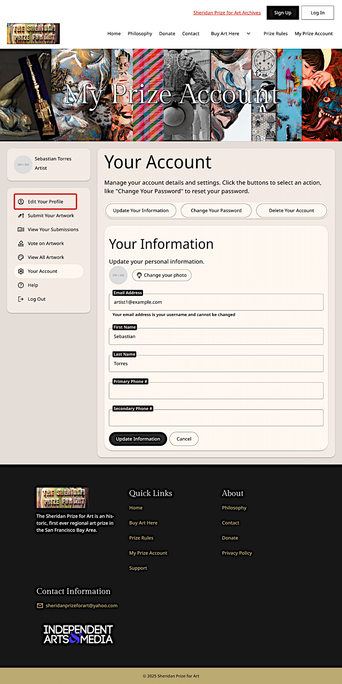
Task: Click the Email Address field
Action: pyautogui.click(x=216, y=302)
